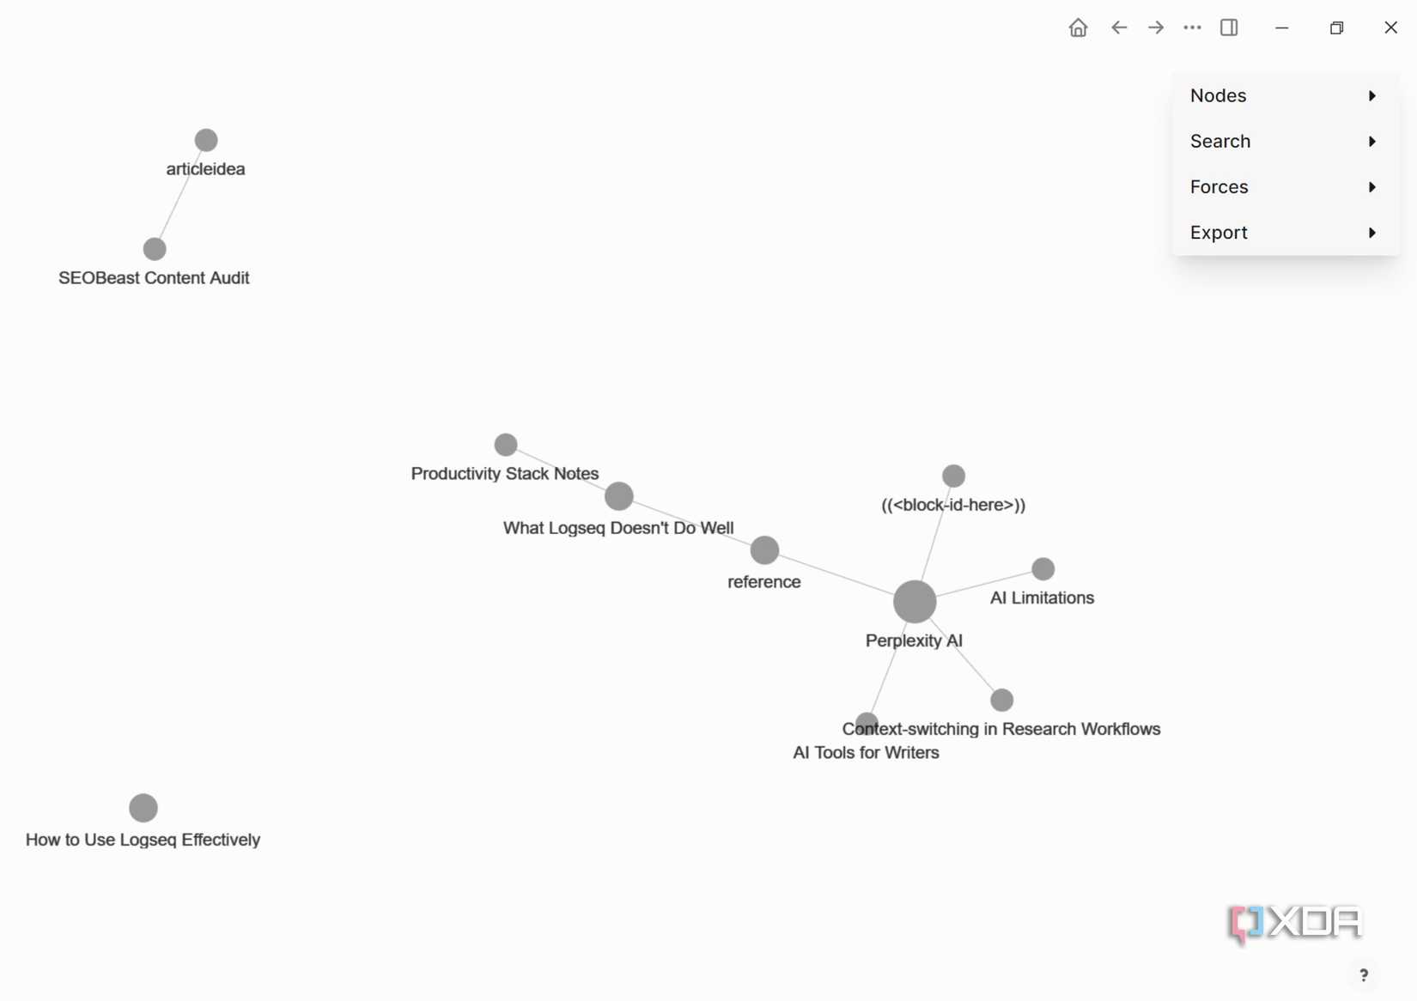This screenshot has width=1417, height=1001.
Task: Toggle the right sidebar panel
Action: coord(1229,27)
